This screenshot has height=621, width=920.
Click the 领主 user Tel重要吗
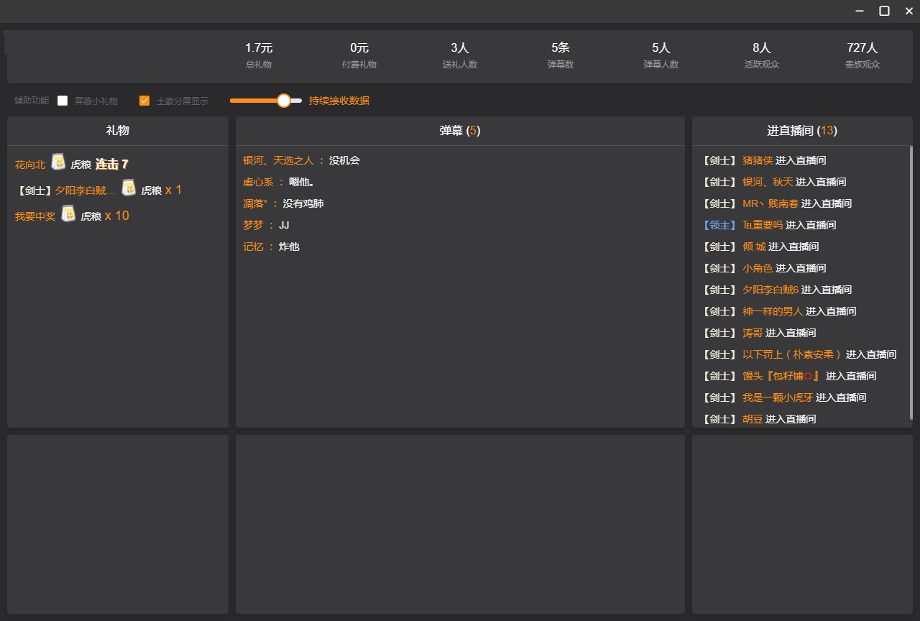pyautogui.click(x=762, y=225)
